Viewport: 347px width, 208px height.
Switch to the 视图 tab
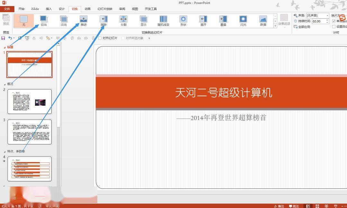click(x=135, y=9)
